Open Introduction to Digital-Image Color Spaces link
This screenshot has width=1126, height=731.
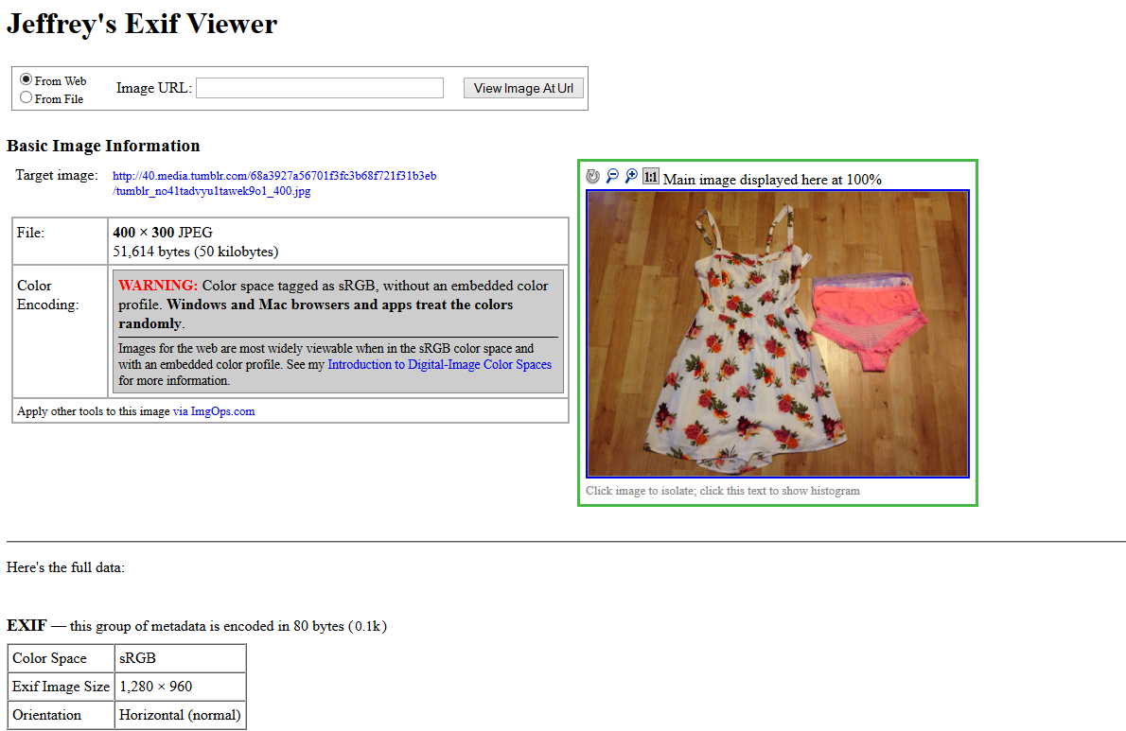click(439, 364)
